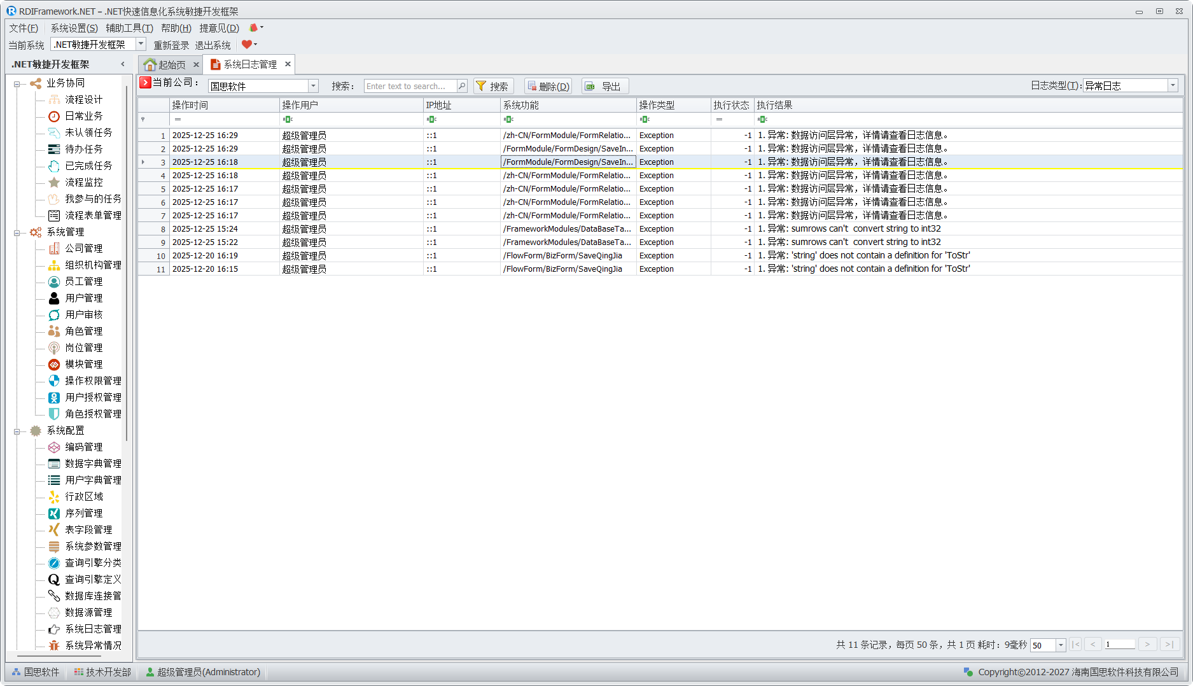Open the page size dropdown showing 50
The height and width of the screenshot is (686, 1193).
1061,645
